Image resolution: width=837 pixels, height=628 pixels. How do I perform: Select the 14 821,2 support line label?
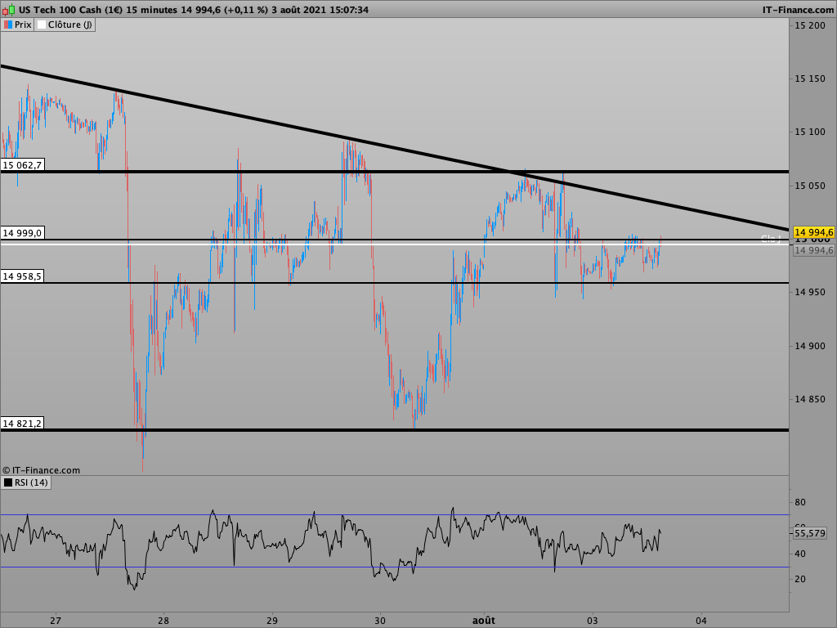point(22,424)
